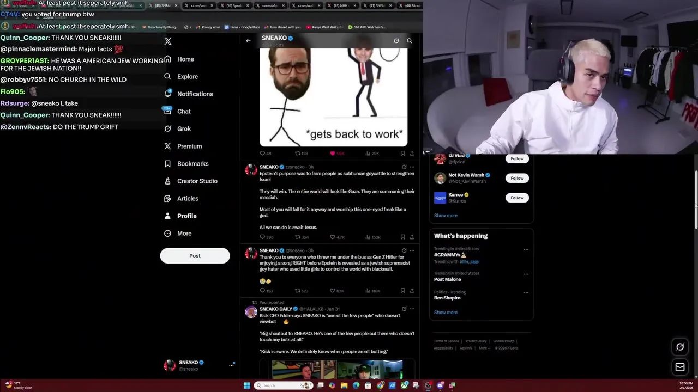This screenshot has width=698, height=392.
Task: Open account switcher dots next to SNEAKO
Action: click(231, 365)
